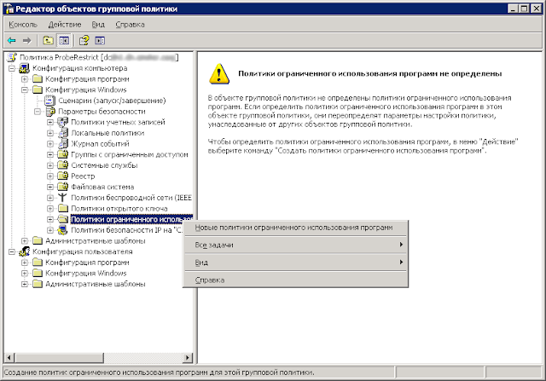546x381 pixels.
Task: Click the action pane toolbar icon right of help icon
Action: coord(100,41)
